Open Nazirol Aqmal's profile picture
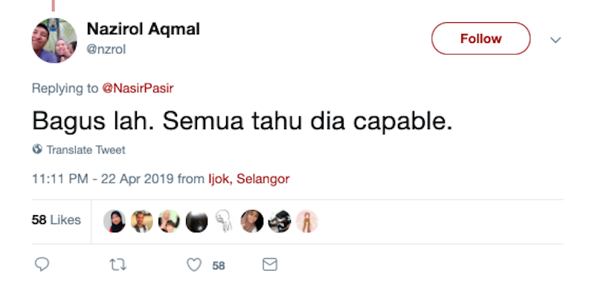 point(54,41)
